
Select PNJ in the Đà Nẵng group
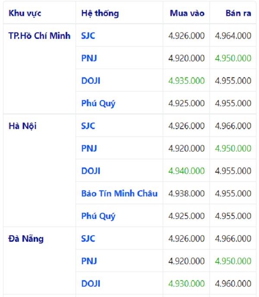point(89,261)
